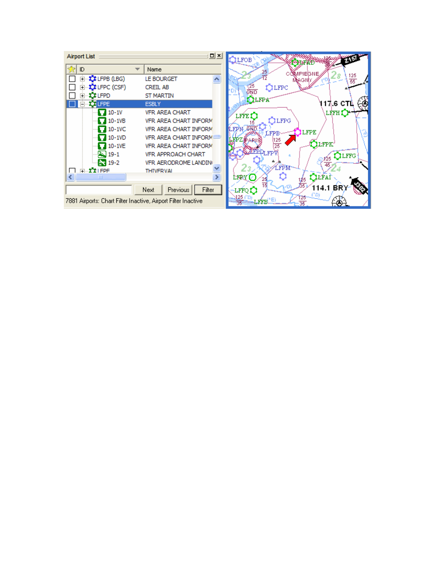Click the vertical scrollbar down arrow
This screenshot has height=563, width=435.
tap(217, 168)
